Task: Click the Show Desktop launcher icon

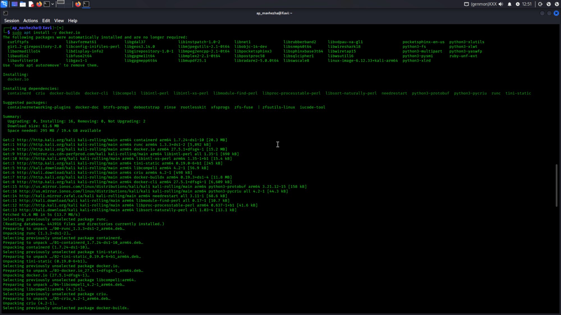Action: pos(14,4)
